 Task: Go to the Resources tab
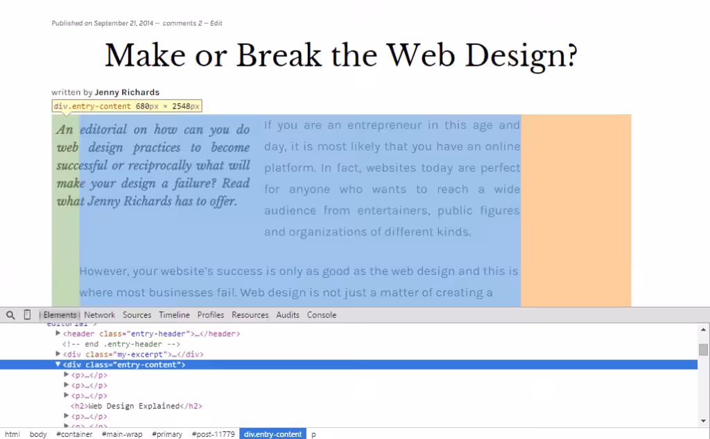[x=250, y=315]
